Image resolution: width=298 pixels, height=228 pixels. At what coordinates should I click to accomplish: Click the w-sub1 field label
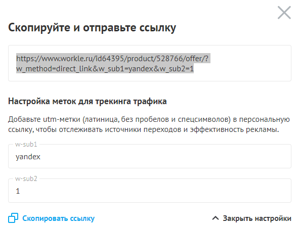pos(26,144)
